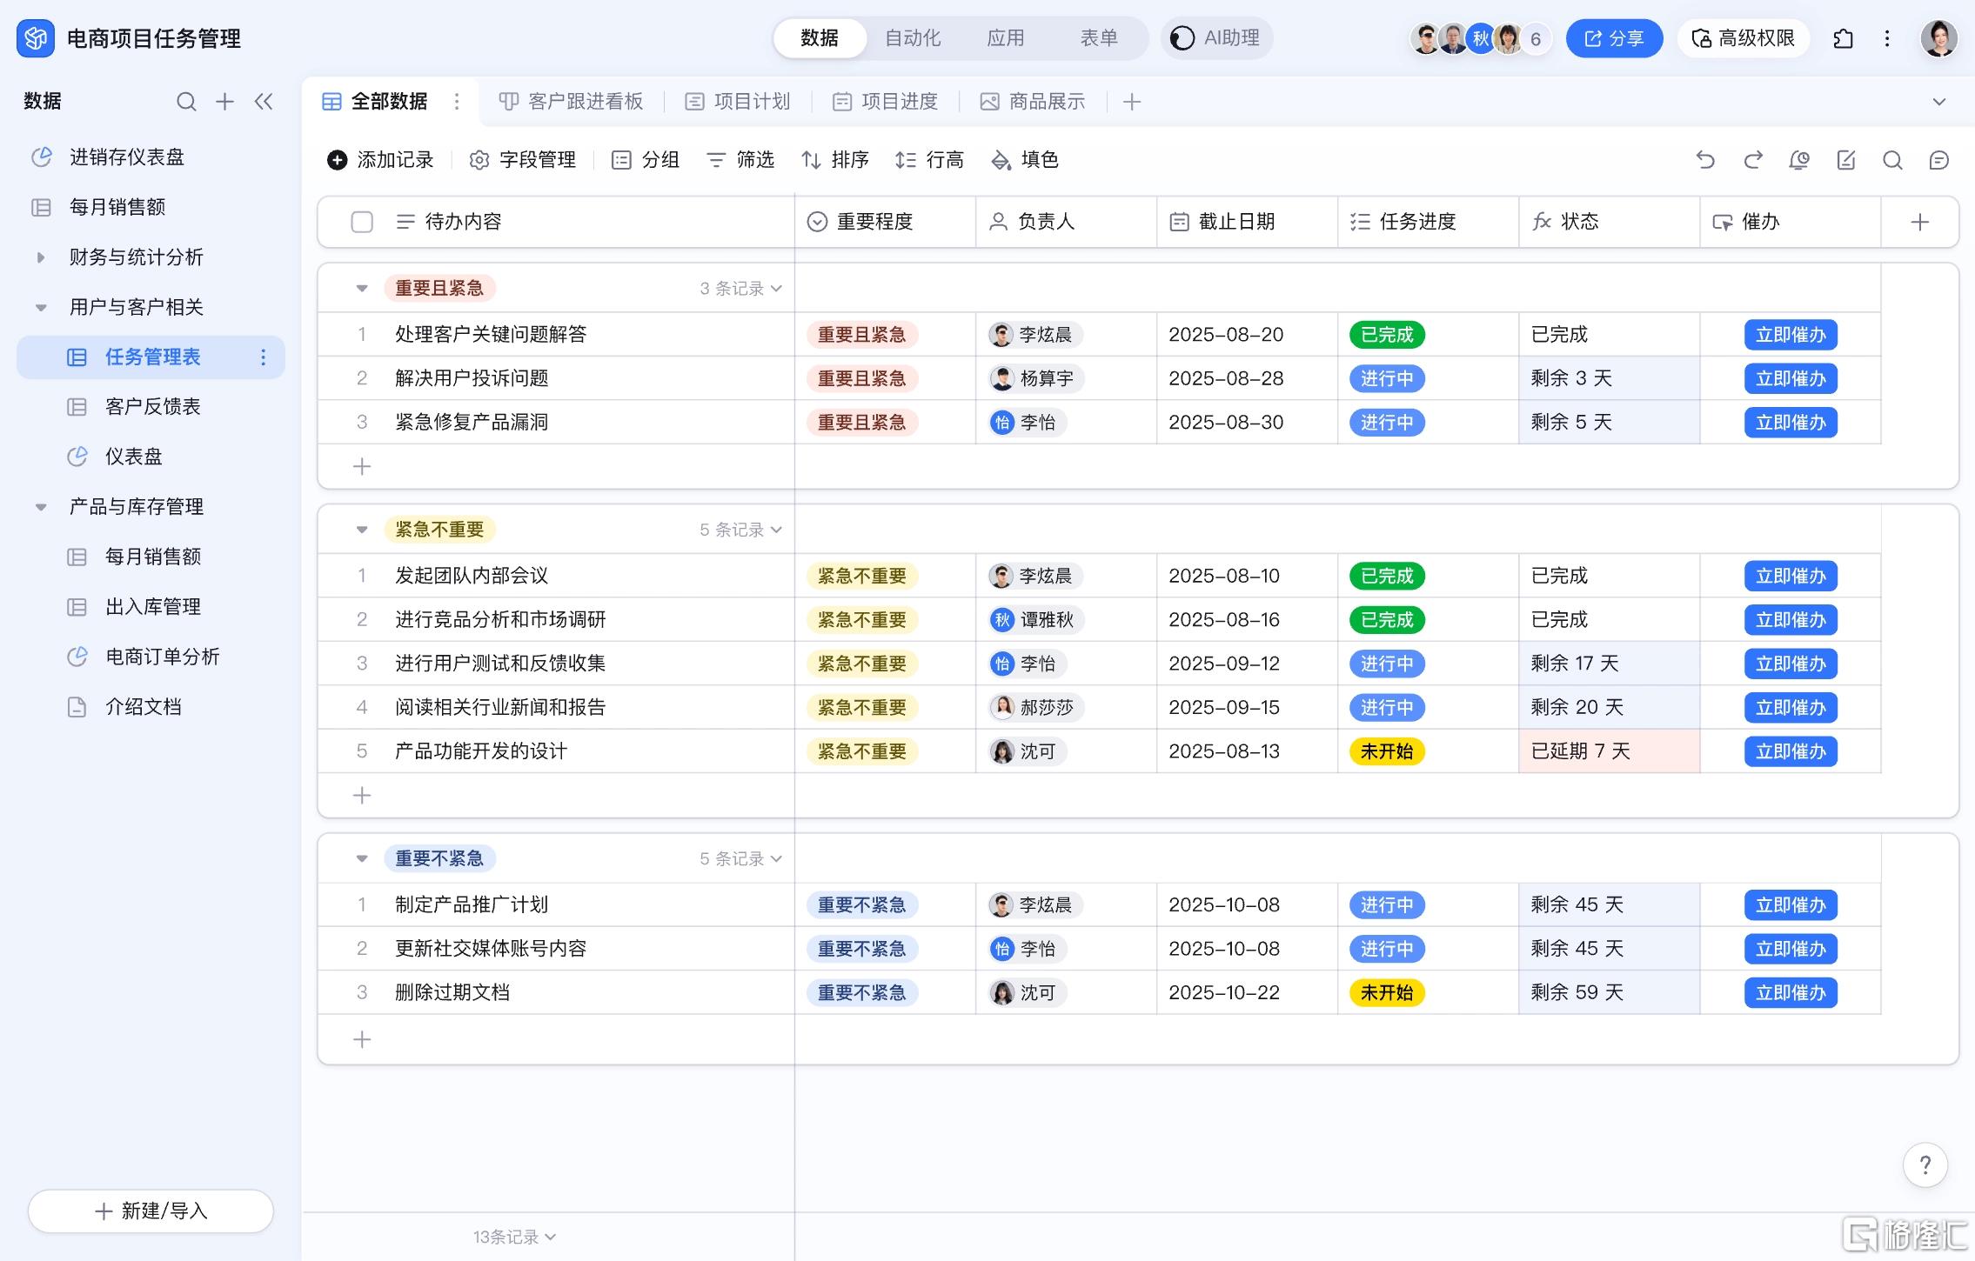The width and height of the screenshot is (1975, 1261).
Task: Open AI助理 assistant
Action: pyautogui.click(x=1216, y=38)
